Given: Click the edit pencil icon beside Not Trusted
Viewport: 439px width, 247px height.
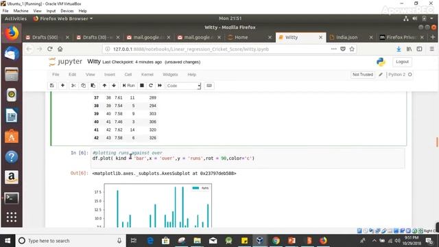Looking at the screenshot, I should [381, 75].
